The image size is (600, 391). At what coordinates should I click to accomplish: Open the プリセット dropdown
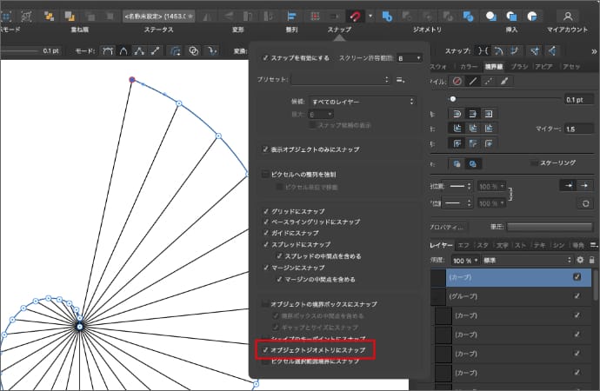pos(340,80)
